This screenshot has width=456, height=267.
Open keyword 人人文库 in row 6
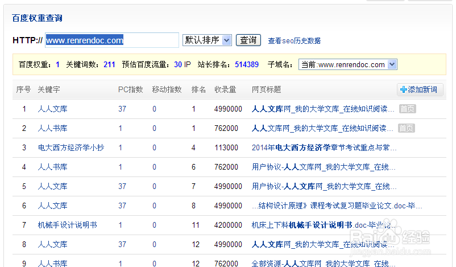53,206
